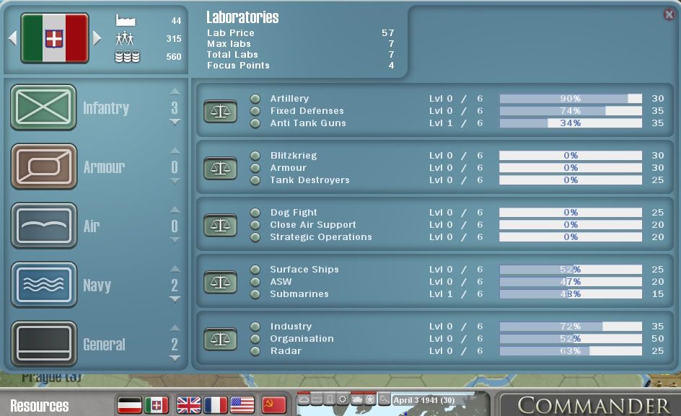
Task: Select the Armour research category icon
Action: point(43,167)
